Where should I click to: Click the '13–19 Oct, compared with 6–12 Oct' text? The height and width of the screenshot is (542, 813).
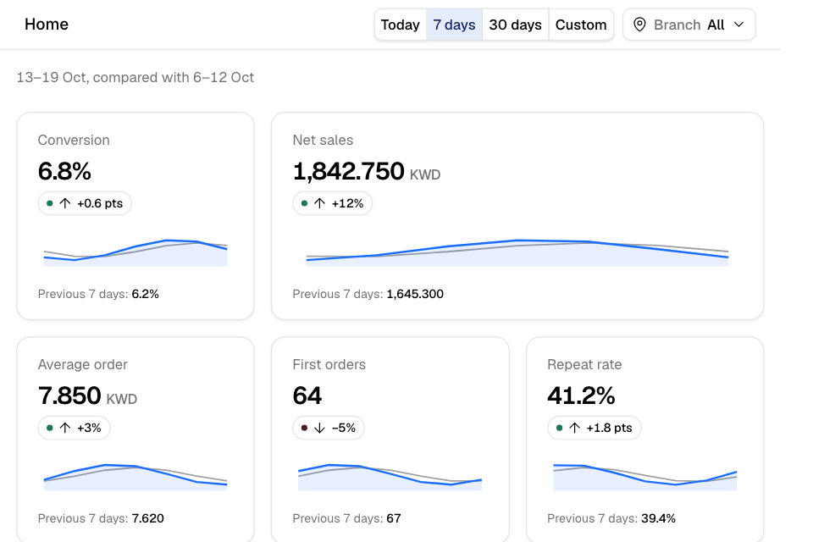coord(135,77)
